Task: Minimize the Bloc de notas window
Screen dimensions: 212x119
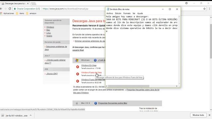Action: point(163,9)
